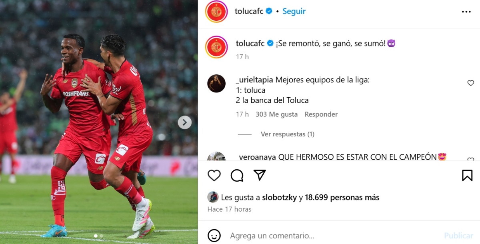
Task: Open tolucafc profile picture in header
Action: pyautogui.click(x=216, y=11)
